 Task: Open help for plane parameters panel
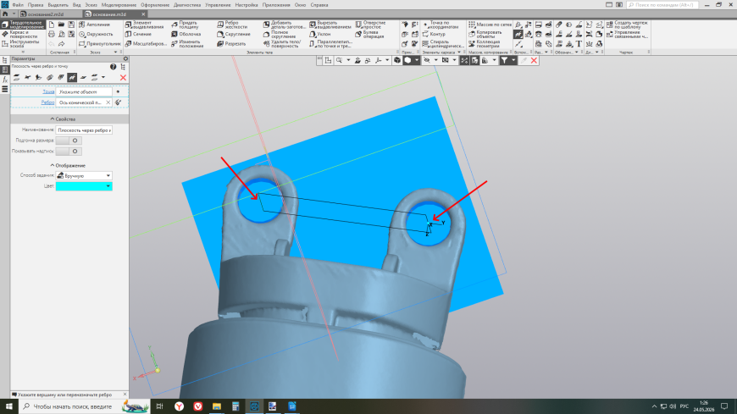[113, 67]
